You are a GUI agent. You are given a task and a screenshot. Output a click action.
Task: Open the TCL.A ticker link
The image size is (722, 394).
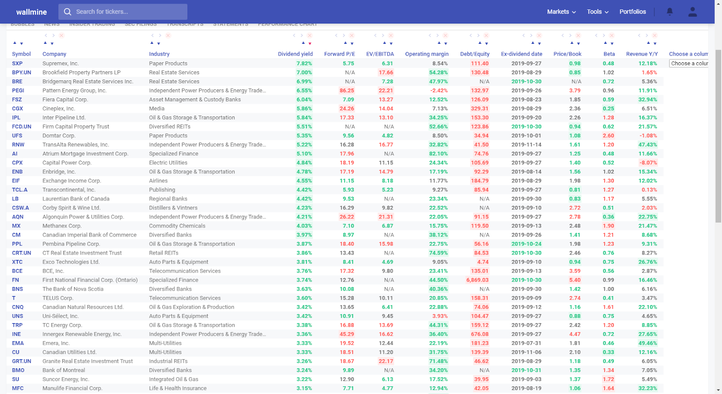coord(20,190)
